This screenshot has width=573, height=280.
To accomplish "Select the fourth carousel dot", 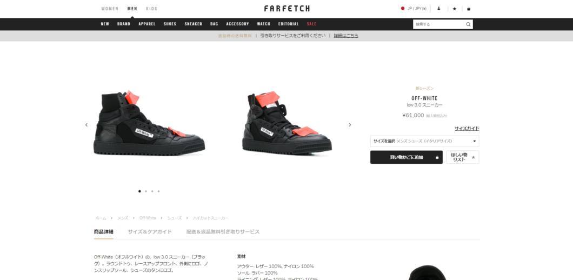I will pyautogui.click(x=158, y=191).
